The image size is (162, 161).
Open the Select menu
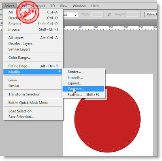coord(9,6)
